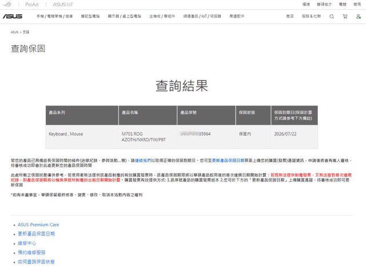Viewport: 366px width, 267px height.
Task: Click the ASUS Premium Care link
Action: click(x=39, y=225)
